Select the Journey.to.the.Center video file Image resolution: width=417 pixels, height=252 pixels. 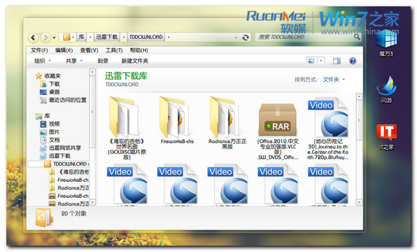(328, 117)
